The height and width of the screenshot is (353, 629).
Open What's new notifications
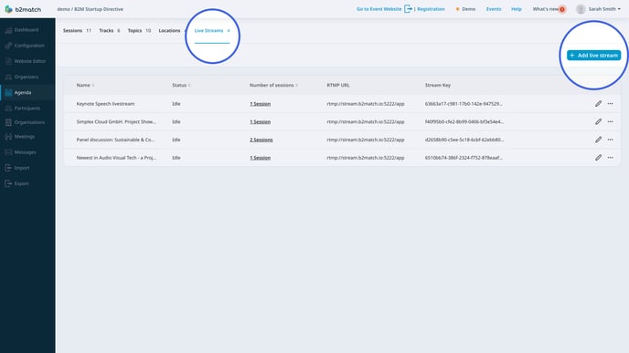(549, 9)
